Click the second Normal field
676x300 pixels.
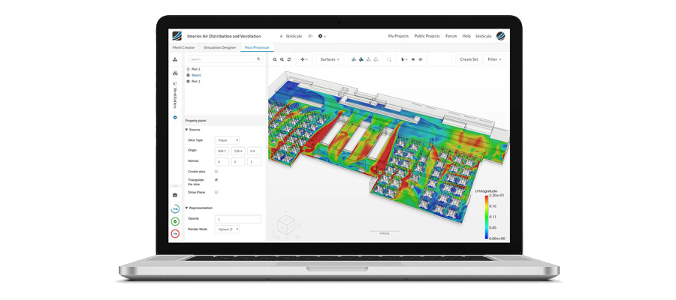click(x=238, y=162)
